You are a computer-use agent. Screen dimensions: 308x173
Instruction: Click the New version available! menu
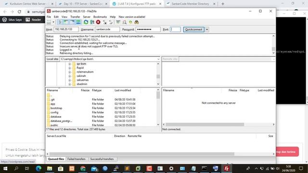coord(132,17)
